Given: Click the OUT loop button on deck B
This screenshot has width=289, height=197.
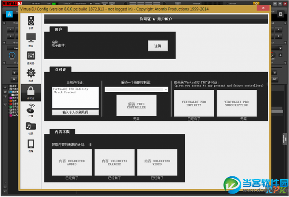Looking at the screenshot, I should [x=275, y=79].
